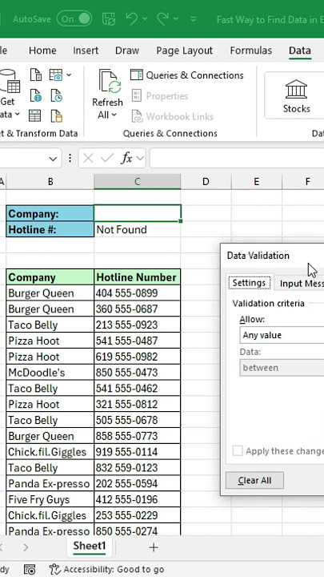This screenshot has height=577, width=324.
Task: Click the From Picture icon
Action: click(55, 75)
